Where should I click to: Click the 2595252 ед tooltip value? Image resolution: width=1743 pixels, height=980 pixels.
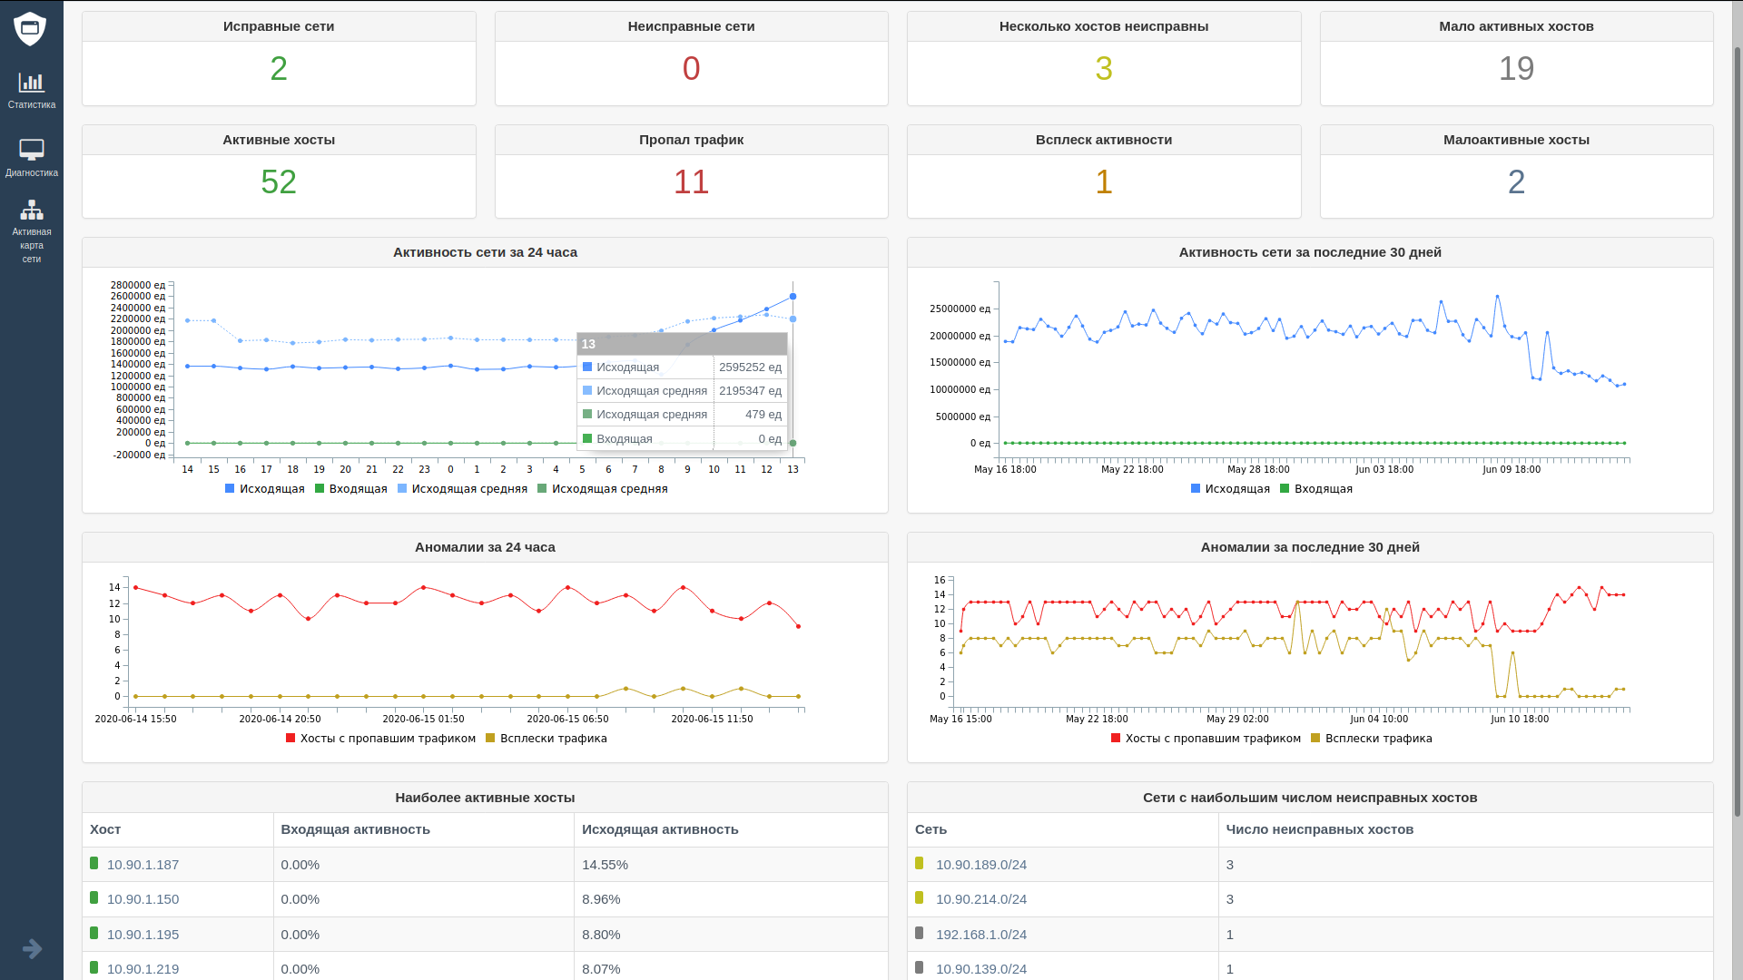click(x=750, y=367)
